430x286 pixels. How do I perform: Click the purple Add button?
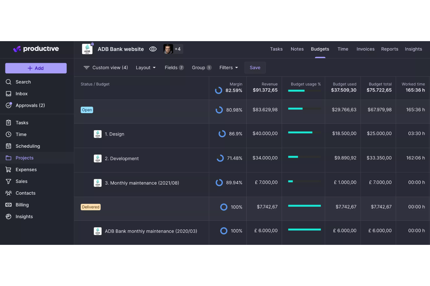[36, 68]
